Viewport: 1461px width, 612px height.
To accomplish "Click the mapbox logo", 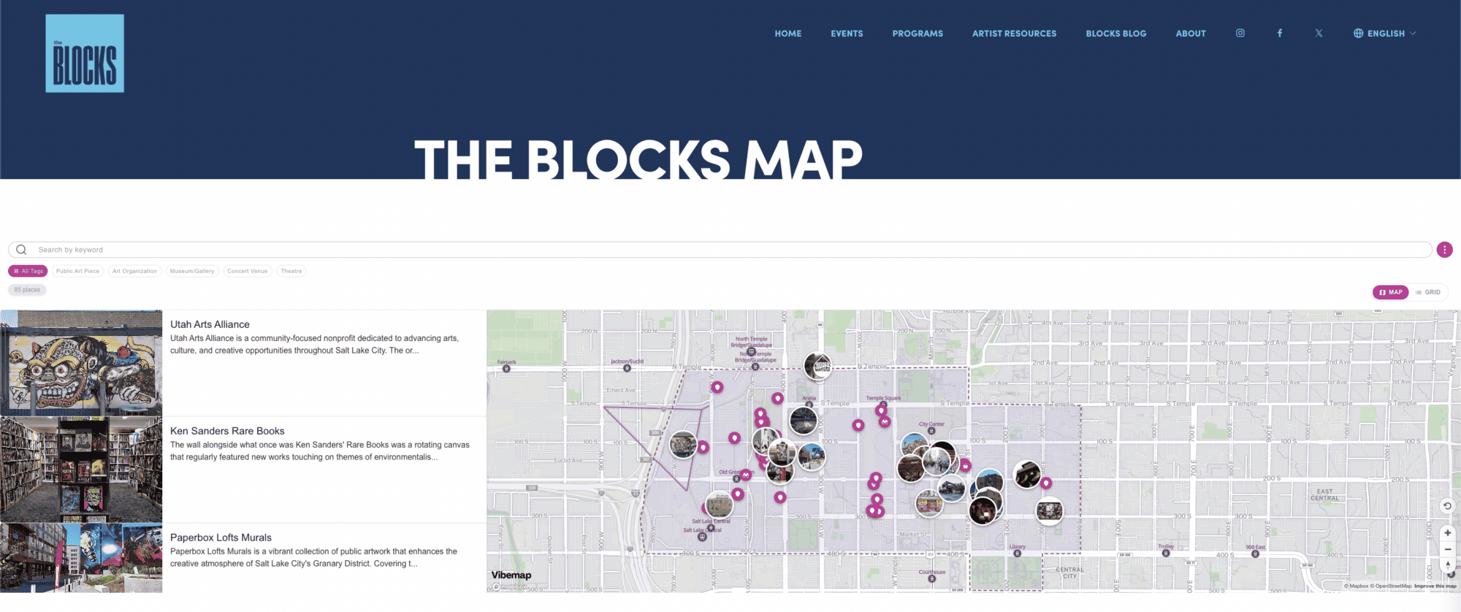I will point(509,586).
